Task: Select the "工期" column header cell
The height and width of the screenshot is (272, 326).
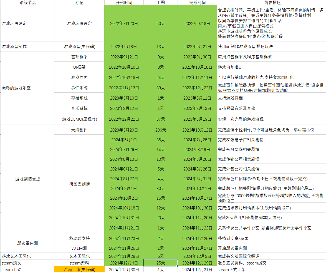Action: 161,3
